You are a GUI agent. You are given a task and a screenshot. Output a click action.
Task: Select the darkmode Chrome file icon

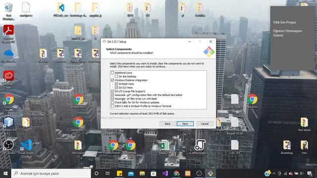point(130,147)
